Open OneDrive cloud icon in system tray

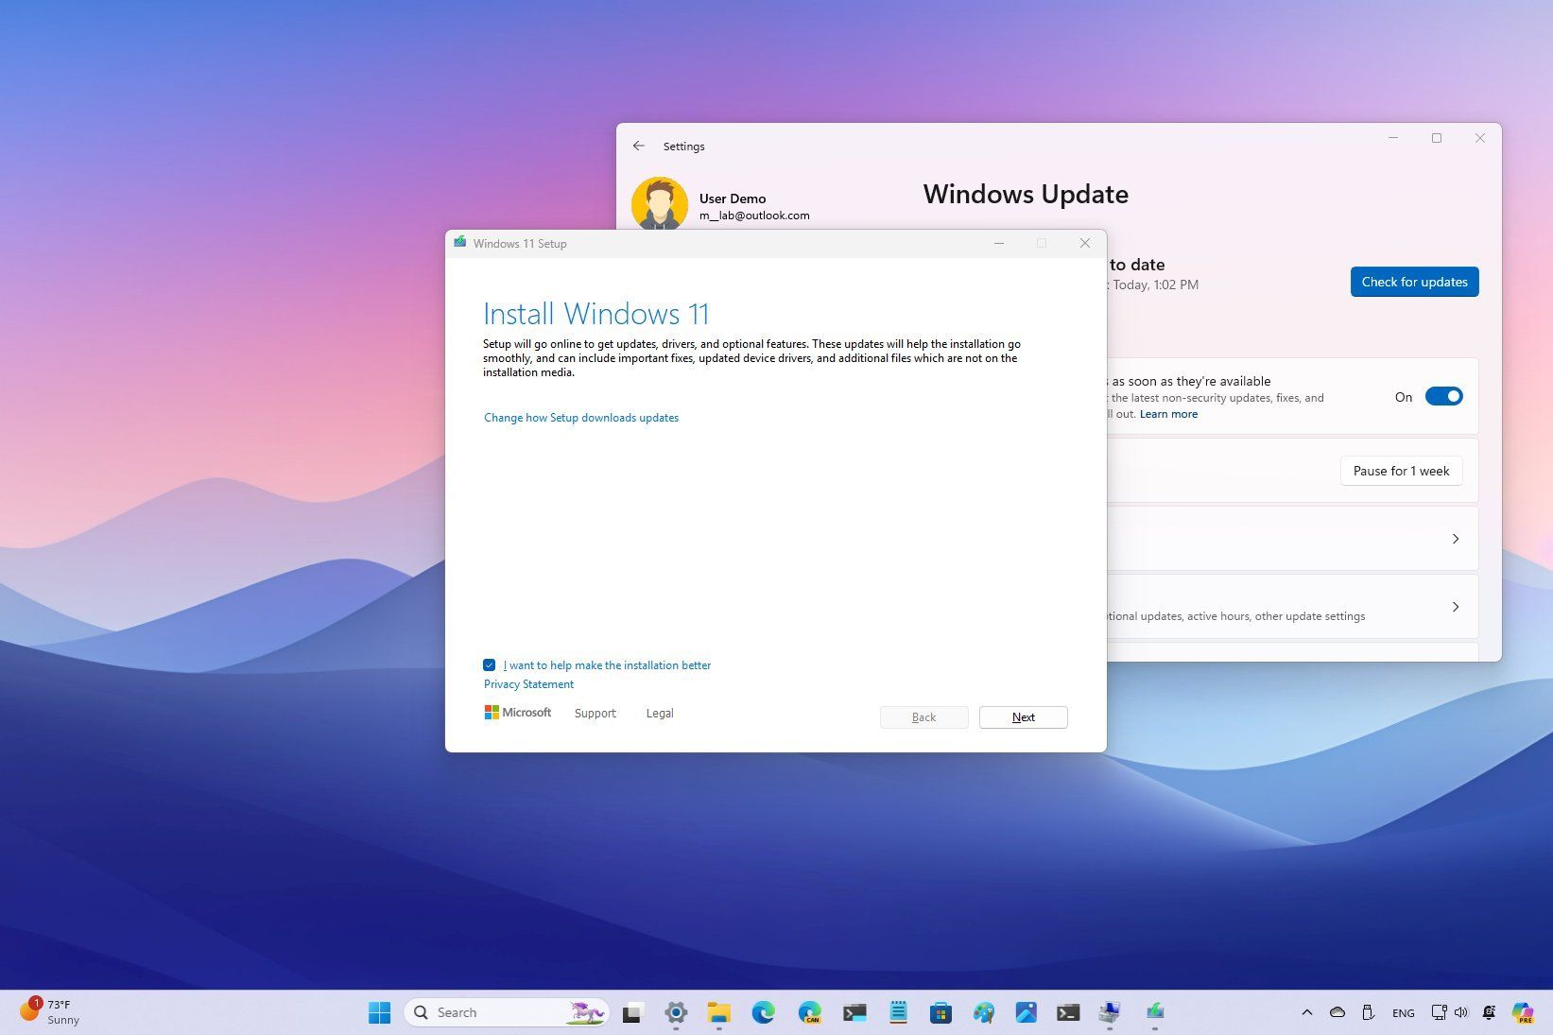[x=1337, y=1012]
